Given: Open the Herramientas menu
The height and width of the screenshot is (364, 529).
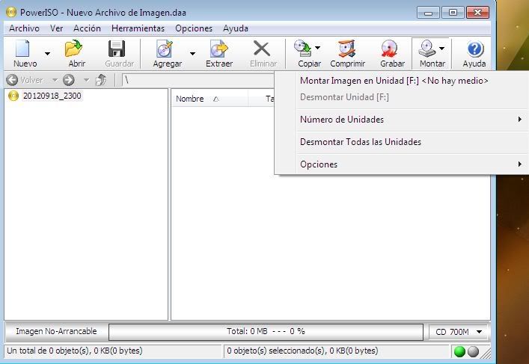Looking at the screenshot, I should click(138, 28).
